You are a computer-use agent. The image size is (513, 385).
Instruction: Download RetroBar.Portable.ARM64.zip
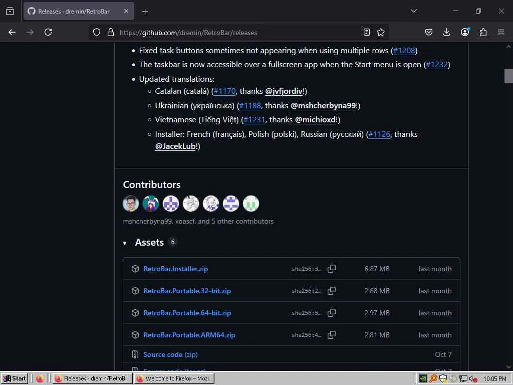coord(189,335)
